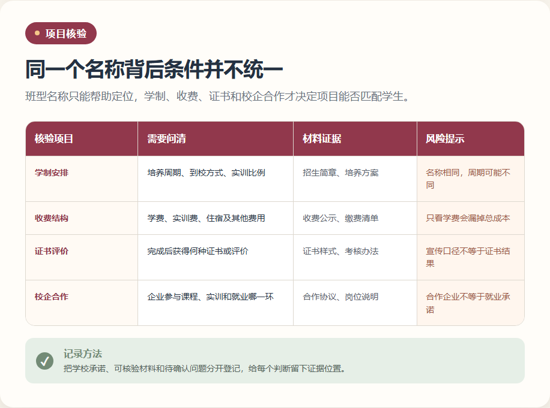Click the 项目核验 badge

point(61,33)
